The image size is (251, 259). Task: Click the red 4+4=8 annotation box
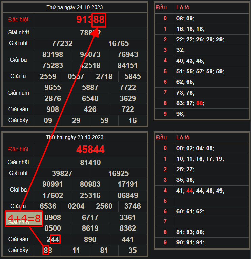click(24, 219)
